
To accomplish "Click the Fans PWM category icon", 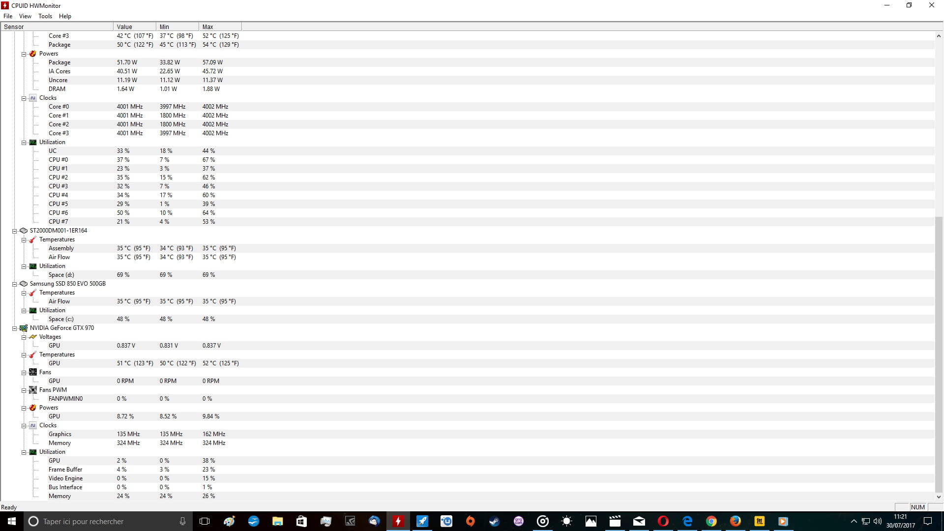I will click(33, 390).
